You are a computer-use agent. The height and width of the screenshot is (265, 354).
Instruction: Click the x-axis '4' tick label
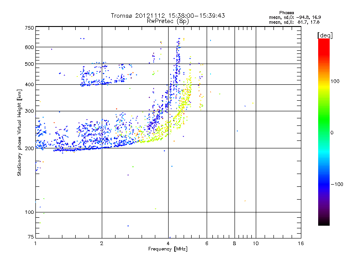[x=168, y=243]
